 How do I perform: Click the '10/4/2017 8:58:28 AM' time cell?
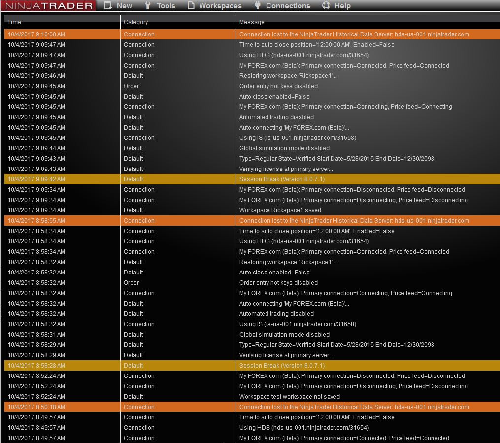[x=36, y=366]
